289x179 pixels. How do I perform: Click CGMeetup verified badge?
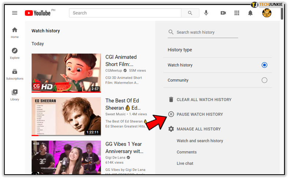click(125, 71)
